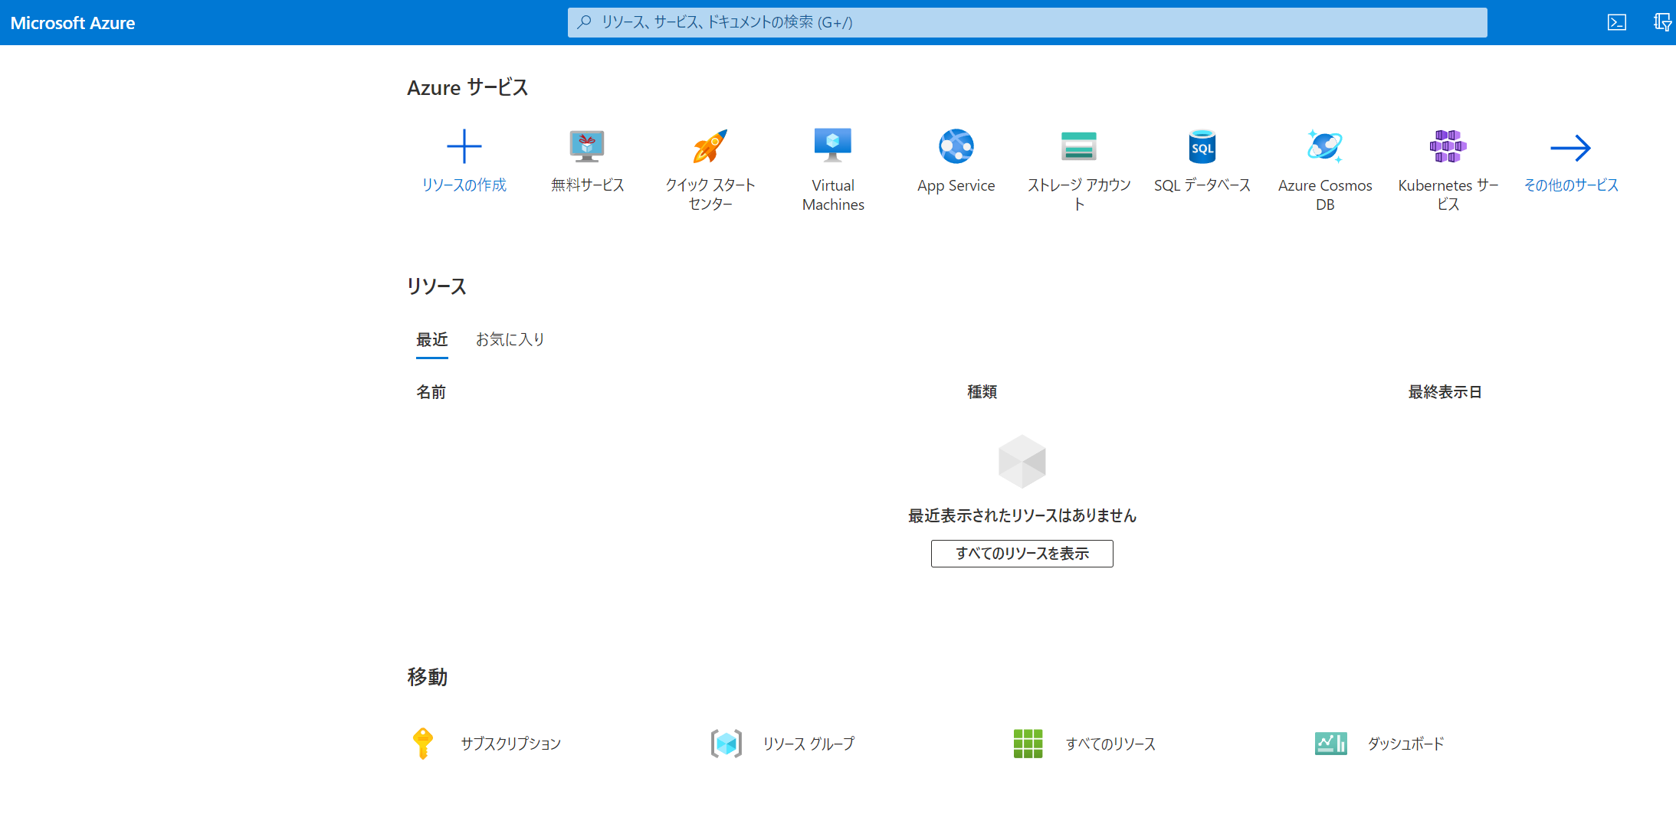Open the Kubernetes サービス icon
The width and height of the screenshot is (1676, 824).
click(x=1448, y=146)
